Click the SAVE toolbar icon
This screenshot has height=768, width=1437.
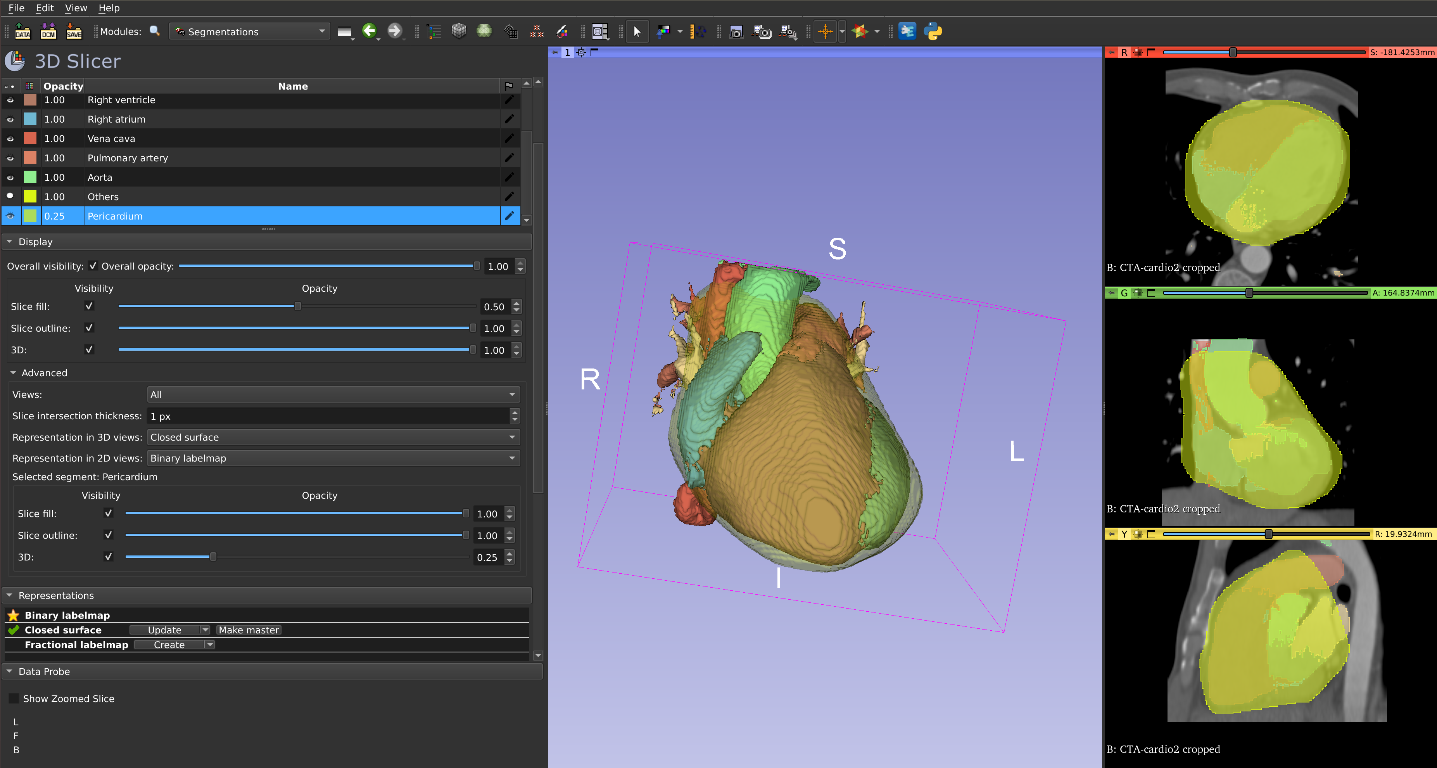74,31
